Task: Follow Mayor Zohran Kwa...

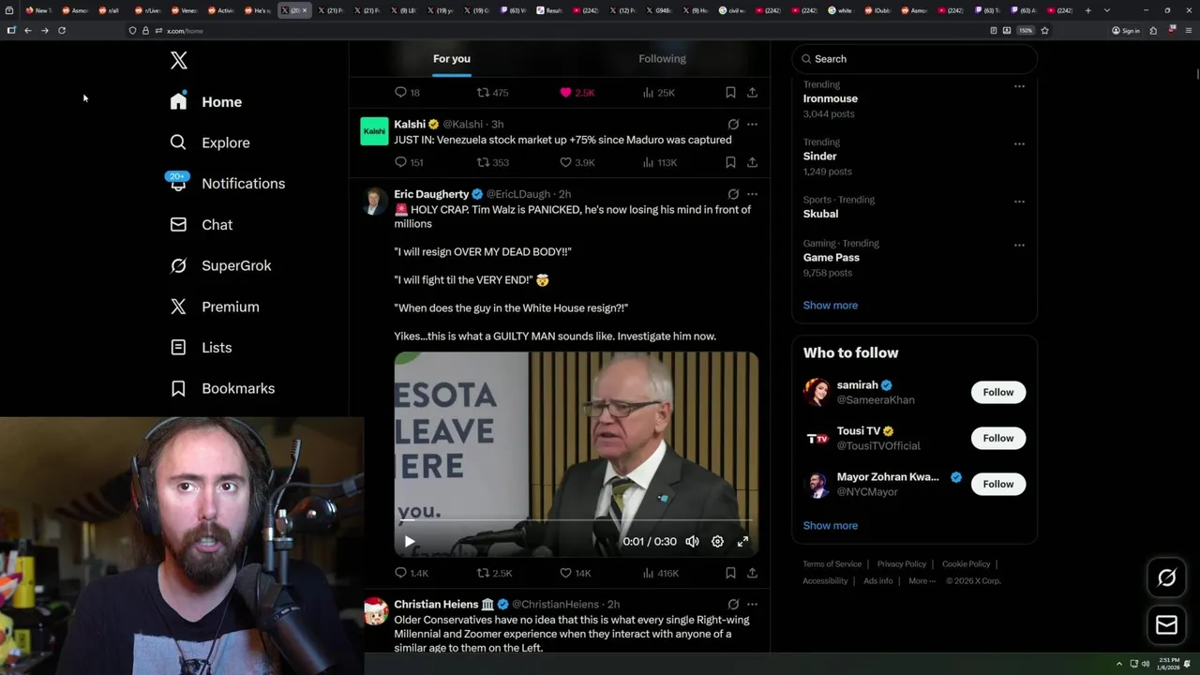Action: tap(998, 484)
